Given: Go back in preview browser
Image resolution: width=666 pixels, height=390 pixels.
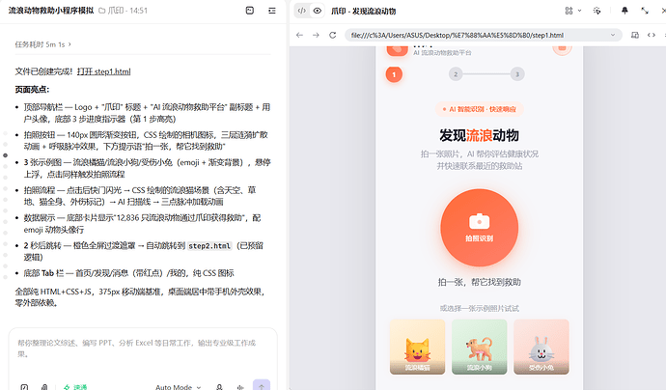Looking at the screenshot, I should pyautogui.click(x=299, y=35).
